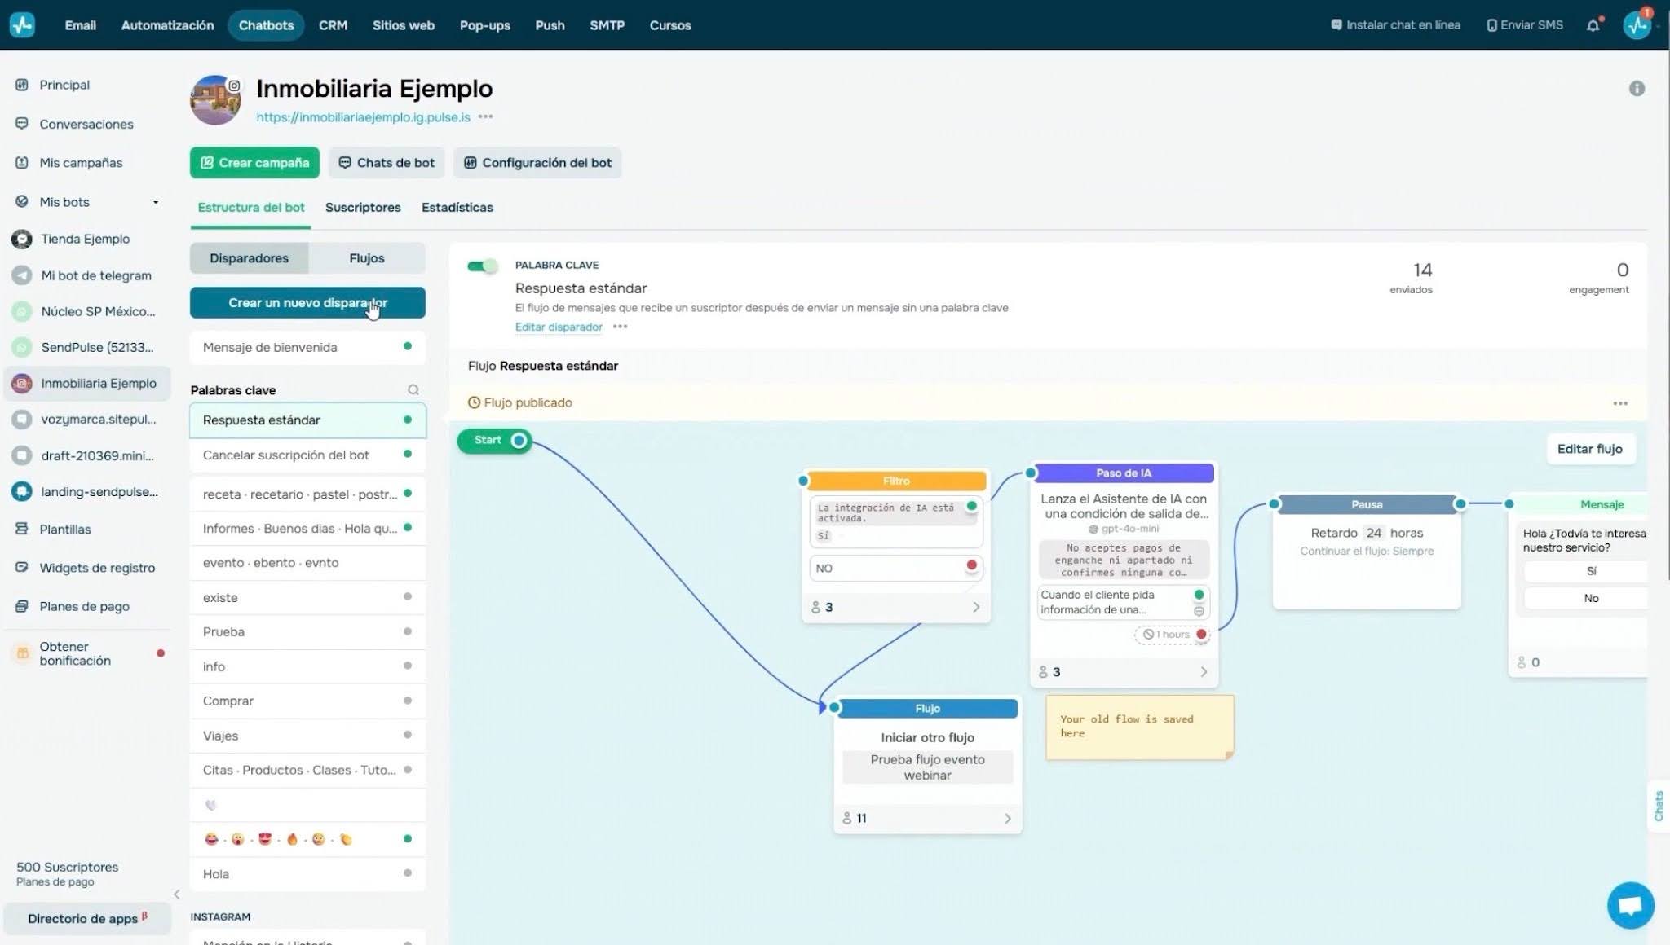Screen dimensions: 1670x945
Task: Expand the Filtro node subscriber details
Action: click(x=976, y=607)
